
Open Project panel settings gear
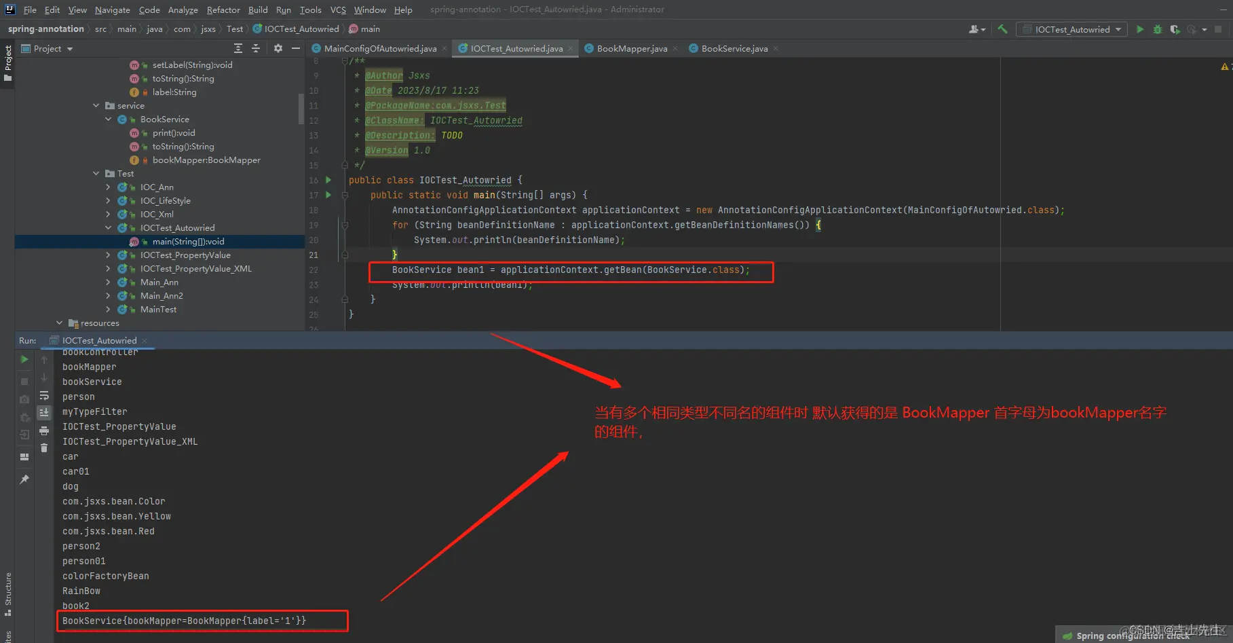pos(278,48)
